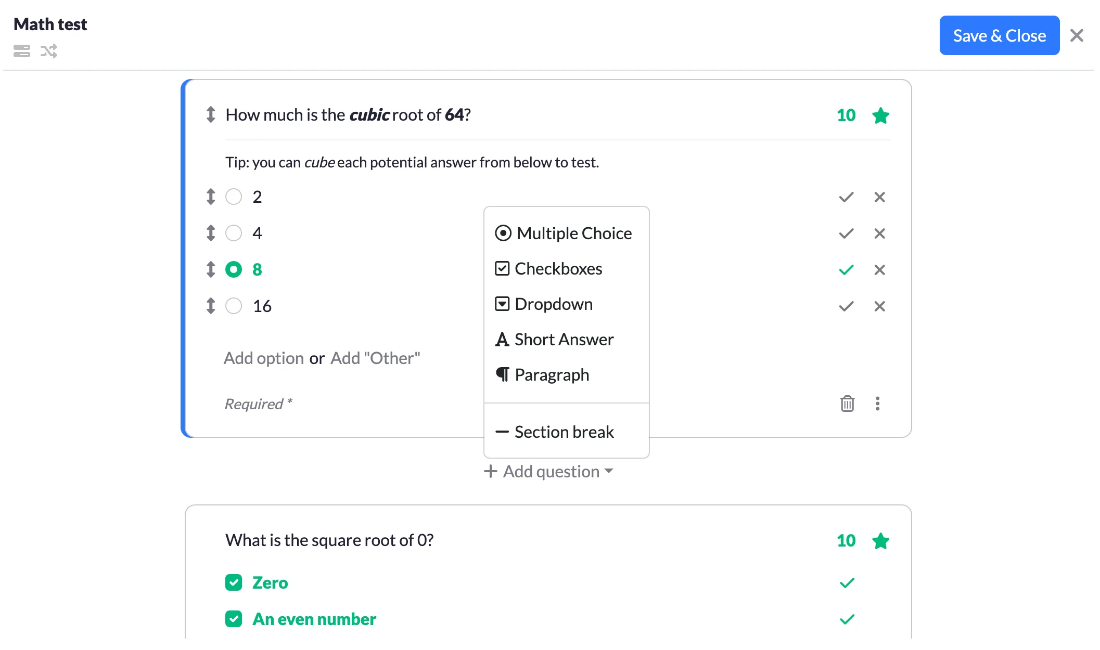Edit the points value showing 10
This screenshot has height=650, width=1100.
846,115
